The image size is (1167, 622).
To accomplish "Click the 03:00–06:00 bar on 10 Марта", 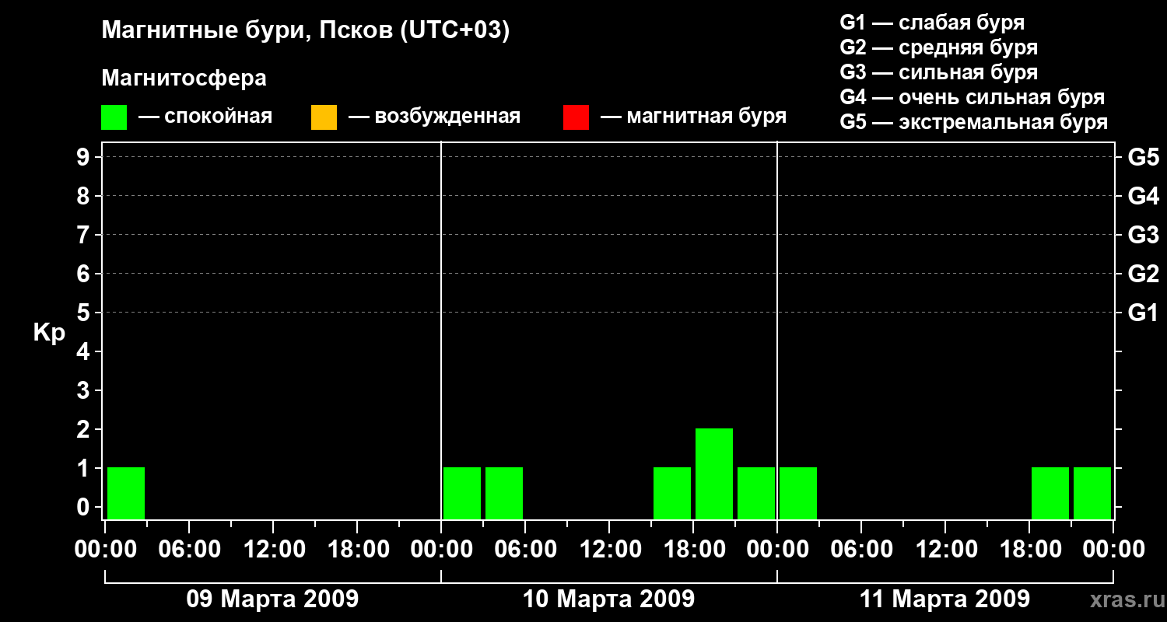I will point(504,493).
